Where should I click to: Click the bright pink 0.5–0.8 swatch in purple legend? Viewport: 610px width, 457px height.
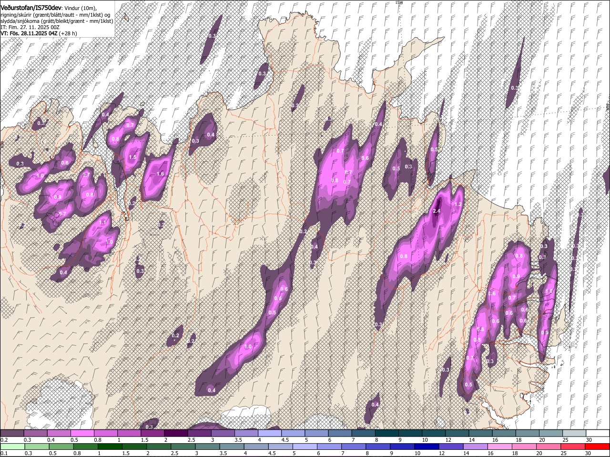coord(83,433)
